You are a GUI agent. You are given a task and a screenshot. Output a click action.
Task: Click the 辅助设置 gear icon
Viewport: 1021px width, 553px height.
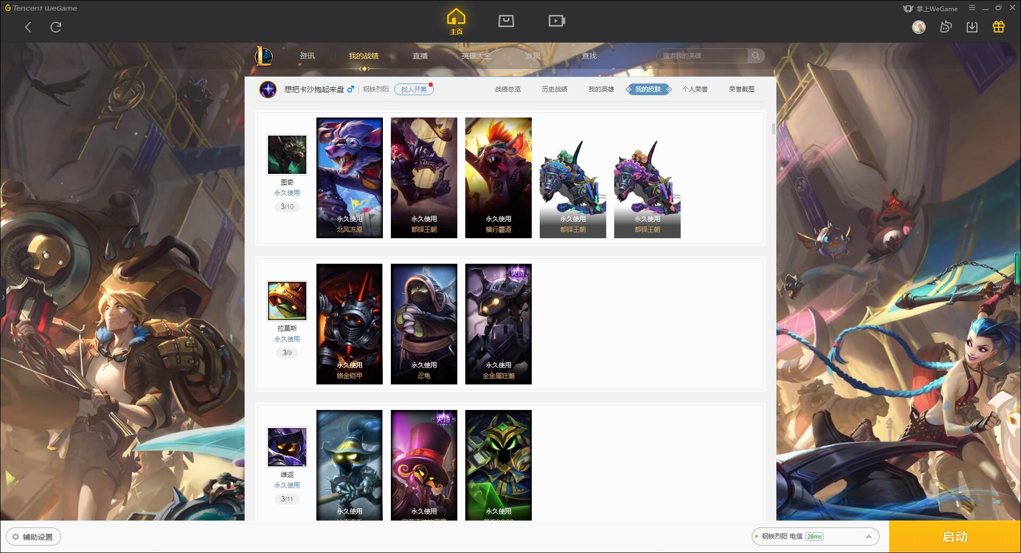click(15, 537)
